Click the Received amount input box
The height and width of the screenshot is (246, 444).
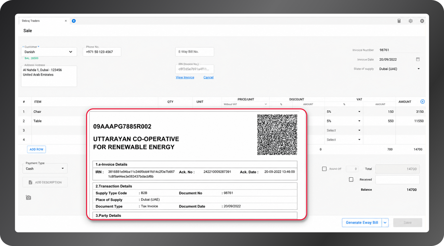[x=397, y=179]
